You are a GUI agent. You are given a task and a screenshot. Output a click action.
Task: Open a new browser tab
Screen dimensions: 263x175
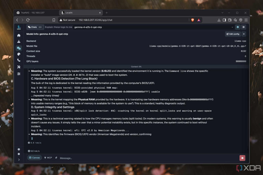click(x=107, y=13)
